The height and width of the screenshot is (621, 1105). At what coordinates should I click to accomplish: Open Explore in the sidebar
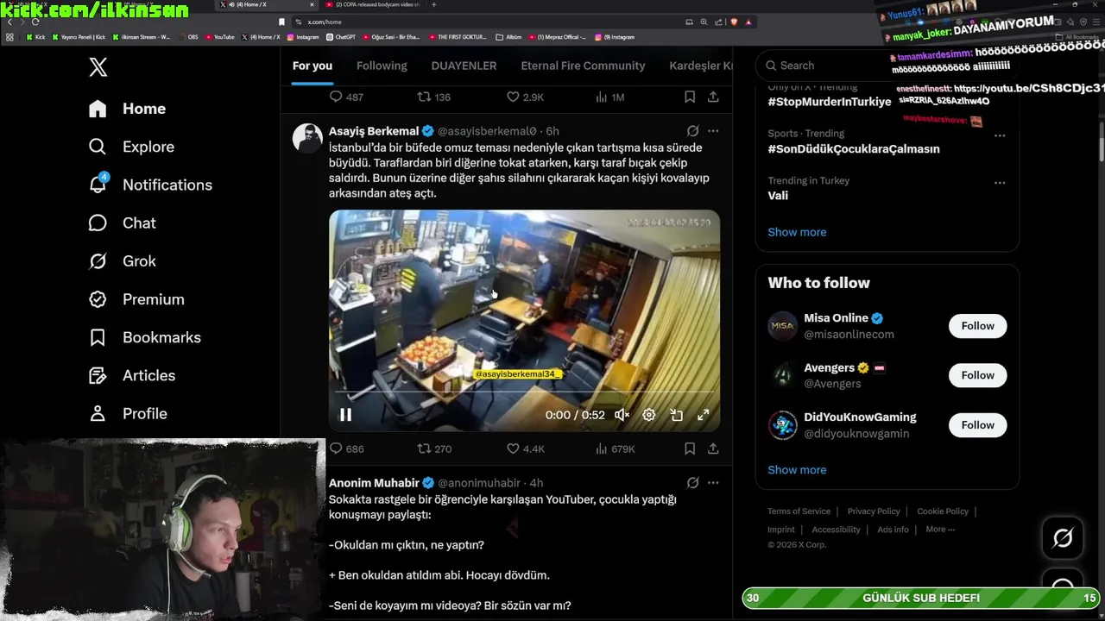point(131,147)
